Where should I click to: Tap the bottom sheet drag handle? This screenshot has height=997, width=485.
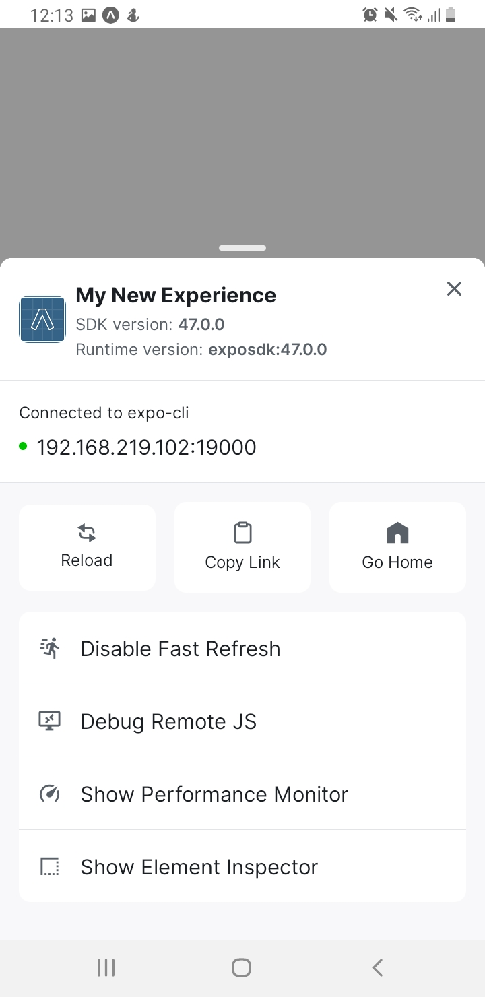click(243, 248)
